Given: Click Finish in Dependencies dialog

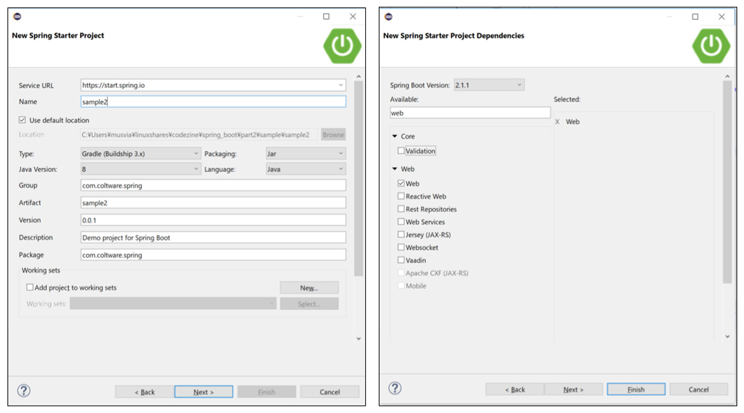Looking at the screenshot, I should (636, 389).
